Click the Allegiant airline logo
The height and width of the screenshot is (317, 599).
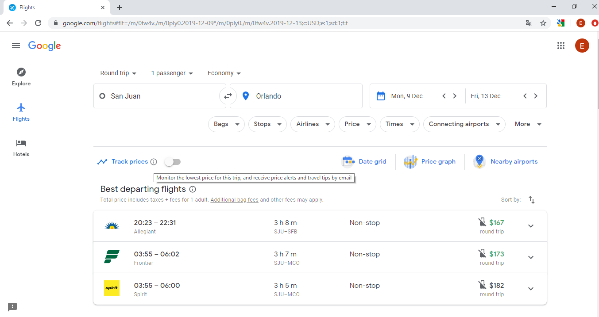point(112,226)
